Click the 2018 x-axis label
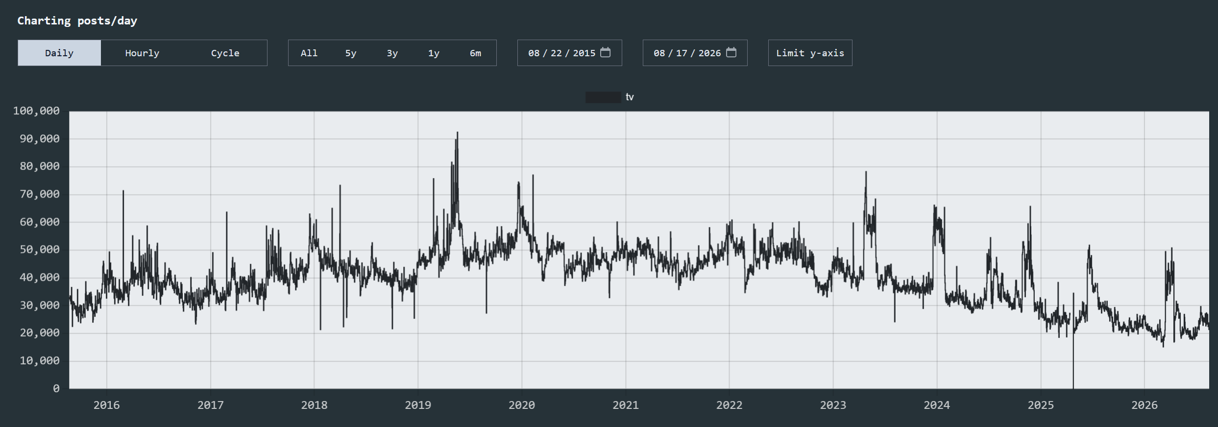This screenshot has width=1218, height=427. click(314, 405)
